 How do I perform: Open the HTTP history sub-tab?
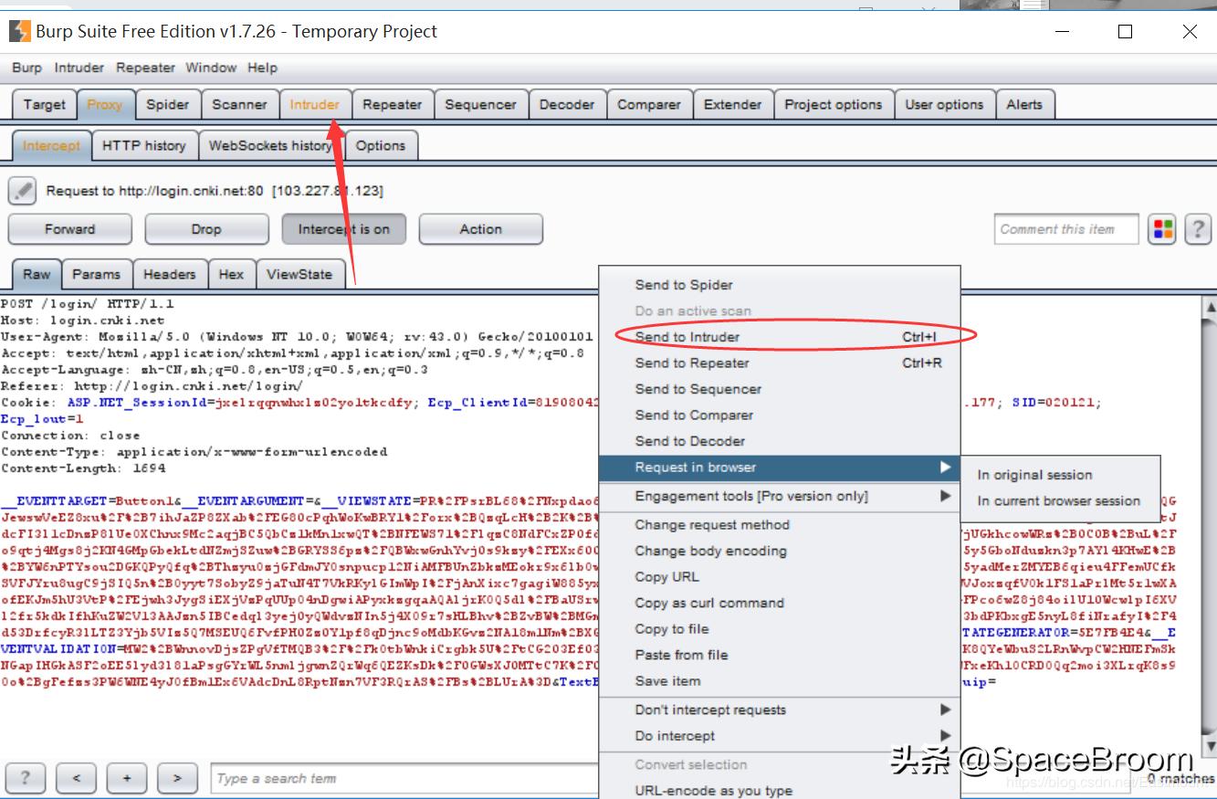coord(144,145)
